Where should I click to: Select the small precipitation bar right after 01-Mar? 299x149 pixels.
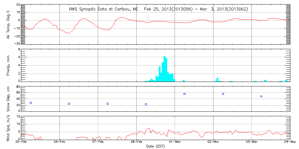point(184,80)
